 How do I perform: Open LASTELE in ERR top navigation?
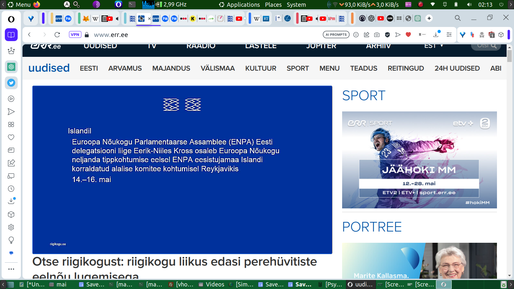[x=261, y=46]
